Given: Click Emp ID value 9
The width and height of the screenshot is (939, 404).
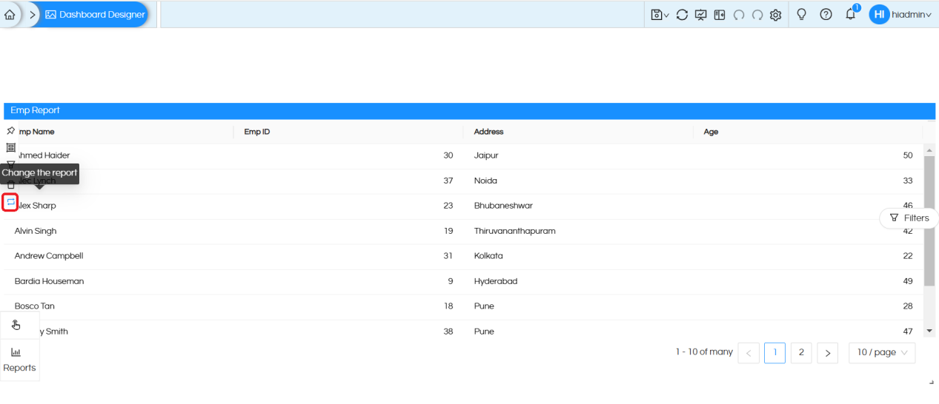Looking at the screenshot, I should (451, 281).
